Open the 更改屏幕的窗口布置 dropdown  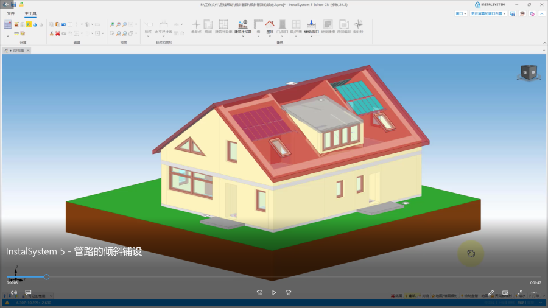(488, 13)
